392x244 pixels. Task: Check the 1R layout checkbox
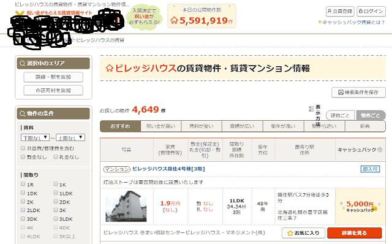click(x=23, y=184)
